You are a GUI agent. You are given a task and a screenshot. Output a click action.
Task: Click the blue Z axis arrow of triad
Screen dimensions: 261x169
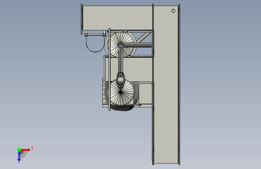click(x=19, y=156)
